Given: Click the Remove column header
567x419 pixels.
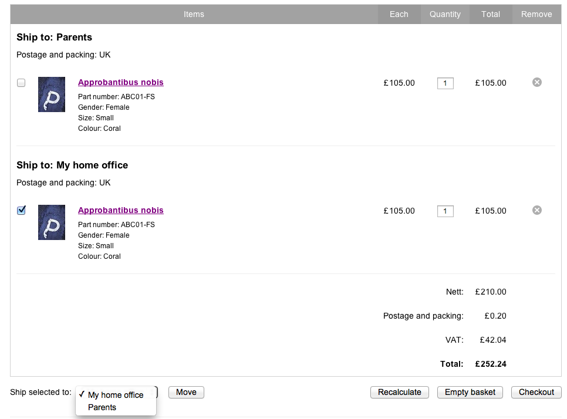Looking at the screenshot, I should click(x=536, y=14).
